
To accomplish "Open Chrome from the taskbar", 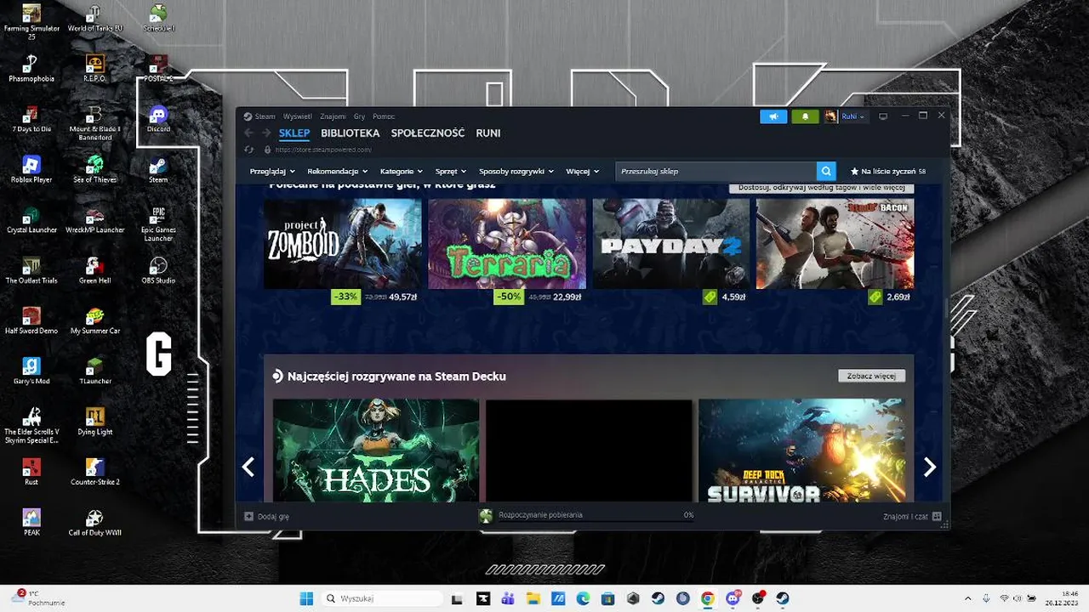I will point(708,598).
